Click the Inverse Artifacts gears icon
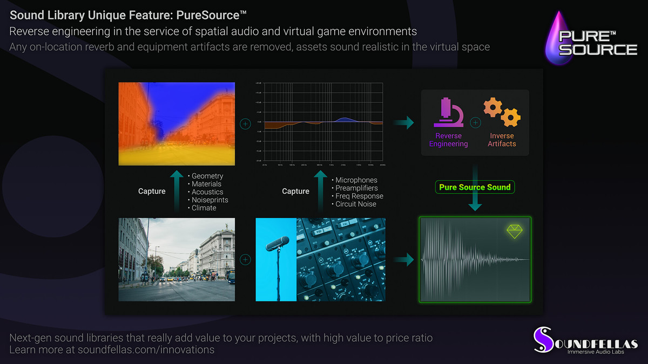 click(502, 112)
